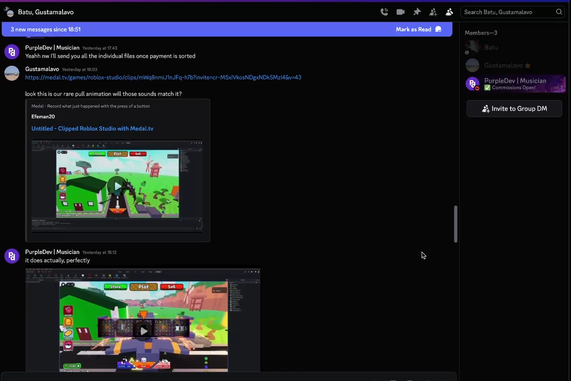
Task: Add friends to the DM via header icon
Action: pos(433,12)
